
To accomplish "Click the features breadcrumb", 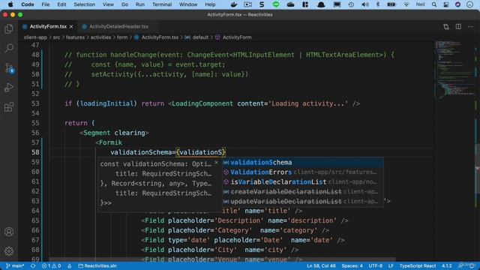I will click(75, 37).
